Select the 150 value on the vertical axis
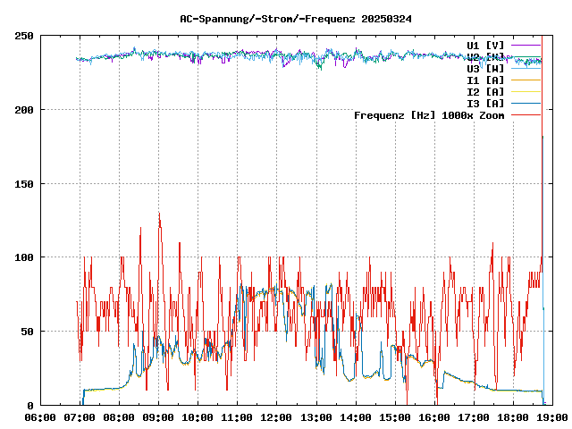 (x=24, y=183)
